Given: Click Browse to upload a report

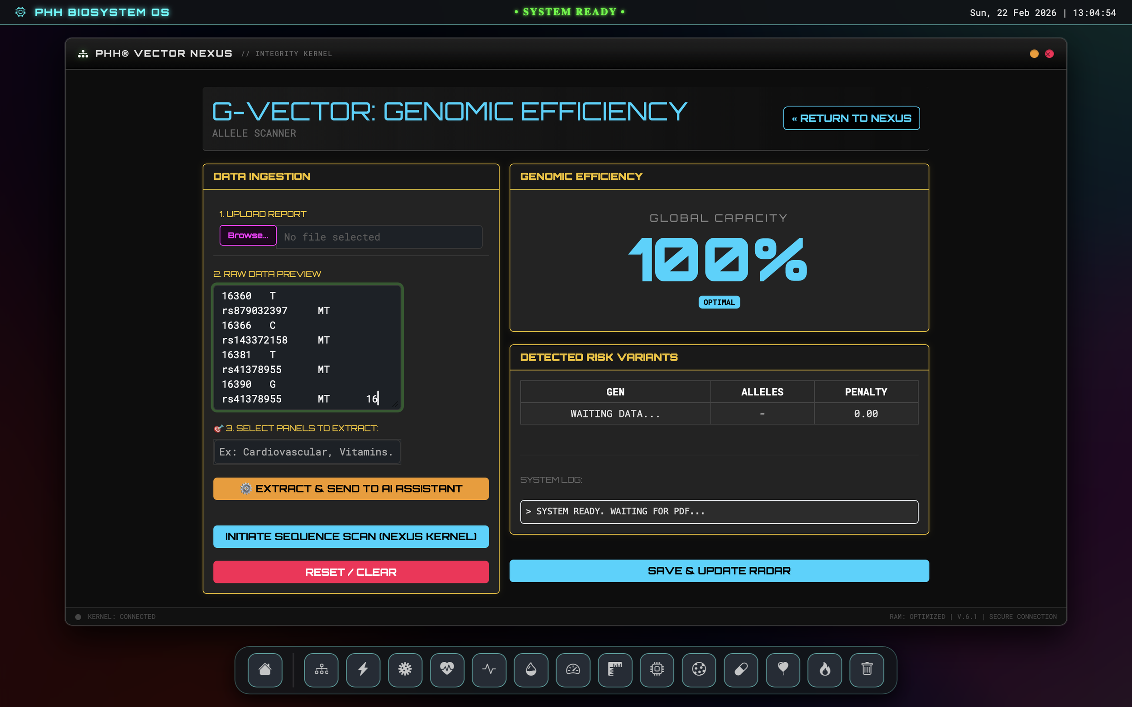Looking at the screenshot, I should click(248, 236).
